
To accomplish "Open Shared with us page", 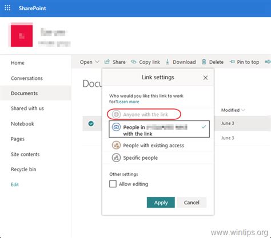I will click(27, 108).
